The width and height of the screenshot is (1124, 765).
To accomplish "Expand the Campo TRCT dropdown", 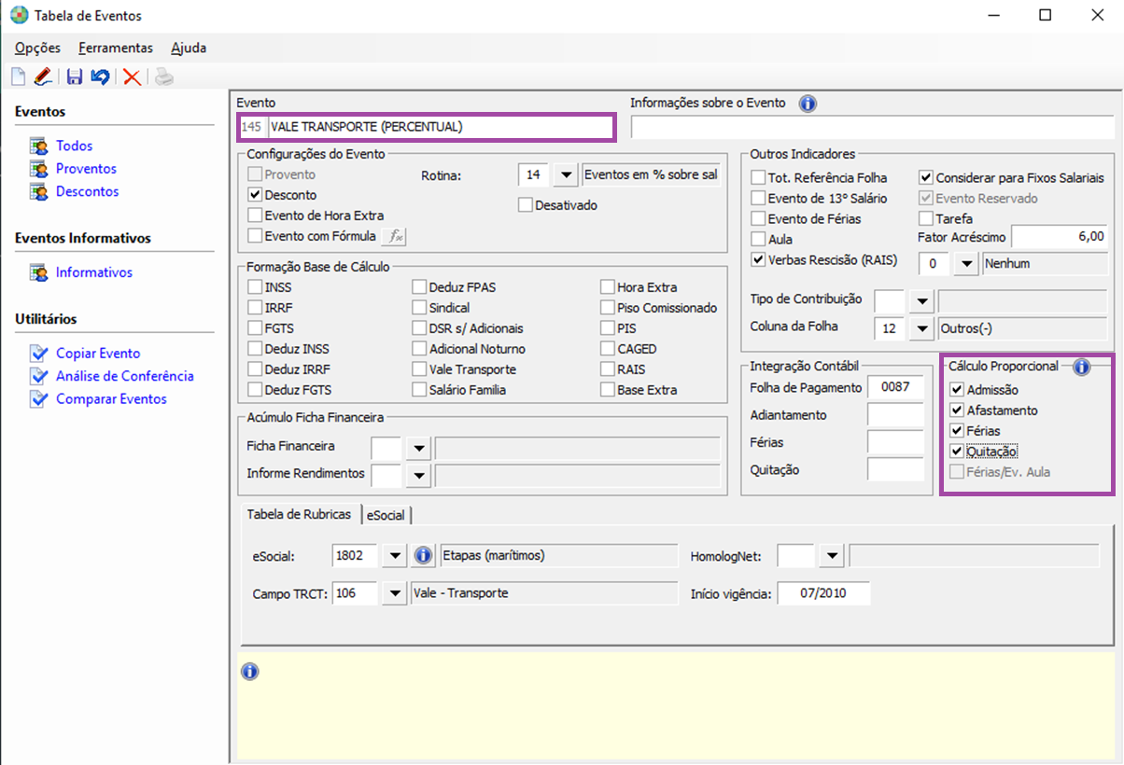I will 396,593.
